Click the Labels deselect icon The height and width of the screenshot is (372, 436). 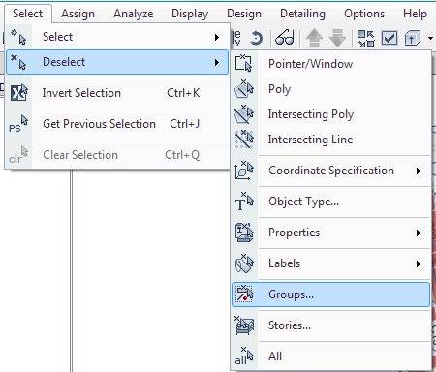[x=244, y=263]
